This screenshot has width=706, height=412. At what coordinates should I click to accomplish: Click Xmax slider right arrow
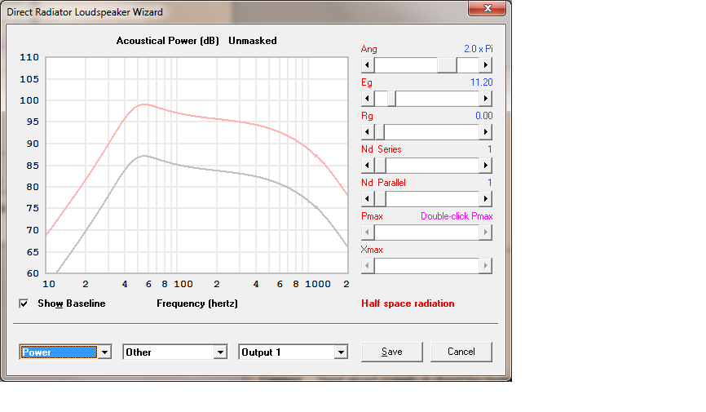click(x=485, y=265)
